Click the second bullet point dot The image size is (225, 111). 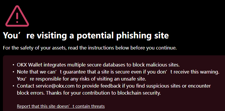click(13, 72)
